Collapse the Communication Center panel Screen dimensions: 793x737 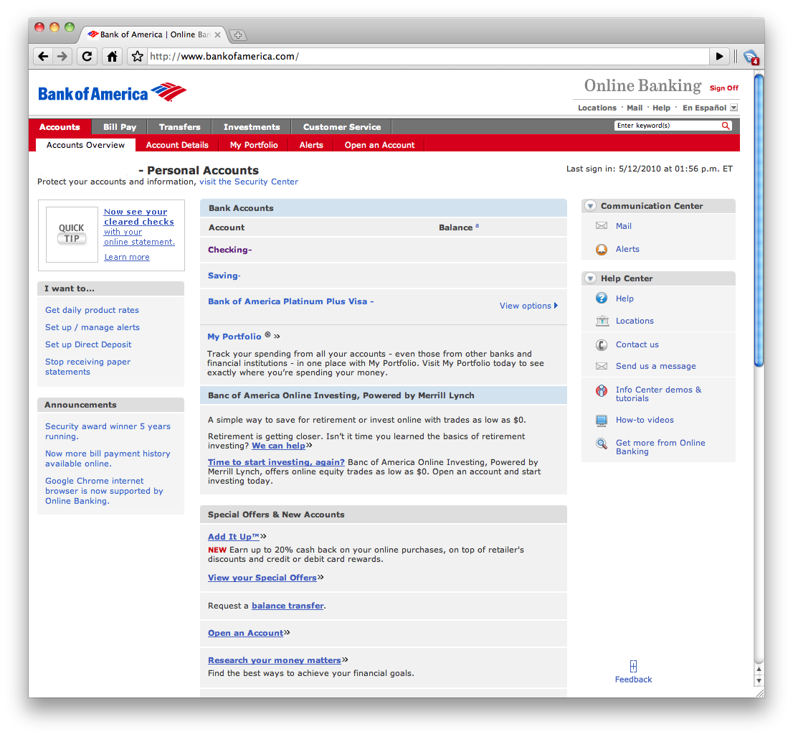pos(590,206)
